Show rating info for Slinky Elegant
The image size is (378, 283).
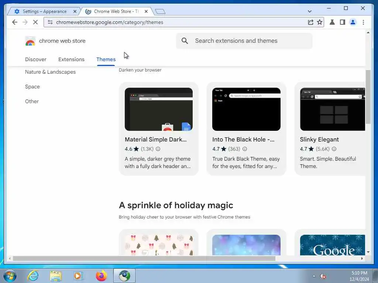[x=334, y=149]
